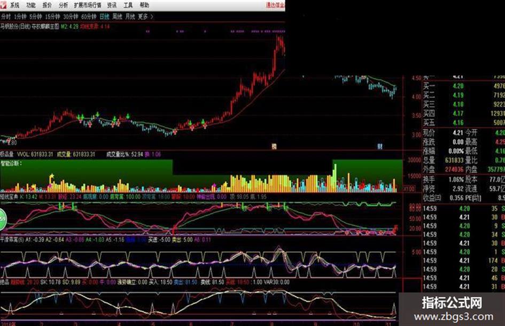Expand 更多 period options
The image size is (505, 326).
pyautogui.click(x=145, y=17)
